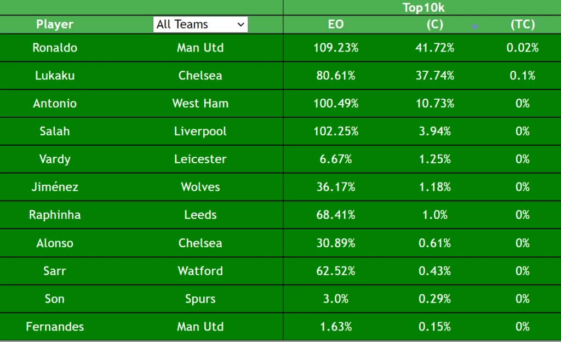Select Sarr's Watford team cell

(x=201, y=271)
